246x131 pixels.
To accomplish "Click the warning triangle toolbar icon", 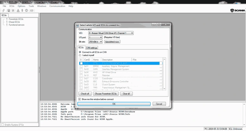I will click(x=18, y=10).
